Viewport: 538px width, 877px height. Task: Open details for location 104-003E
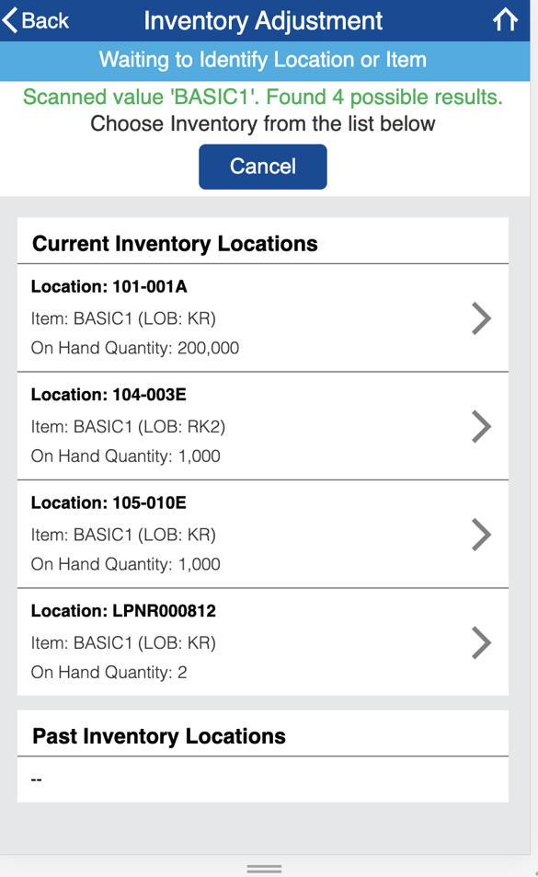point(262,426)
